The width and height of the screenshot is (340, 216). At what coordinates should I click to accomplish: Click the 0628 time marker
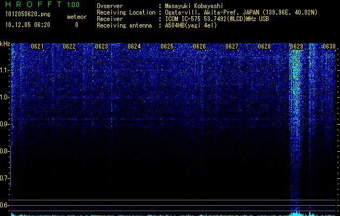pyautogui.click(x=264, y=46)
